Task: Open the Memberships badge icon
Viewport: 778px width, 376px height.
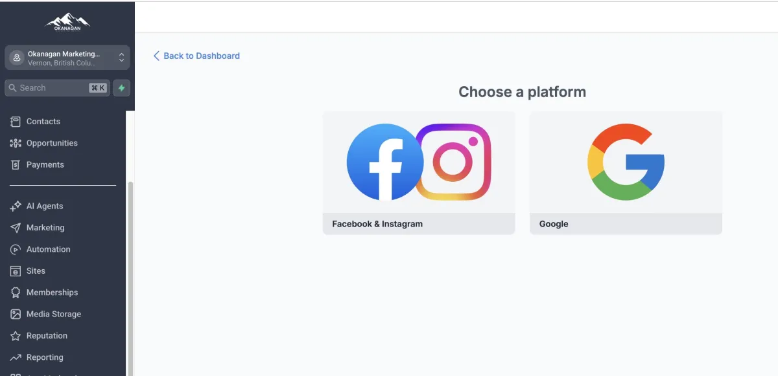Action: [16, 293]
